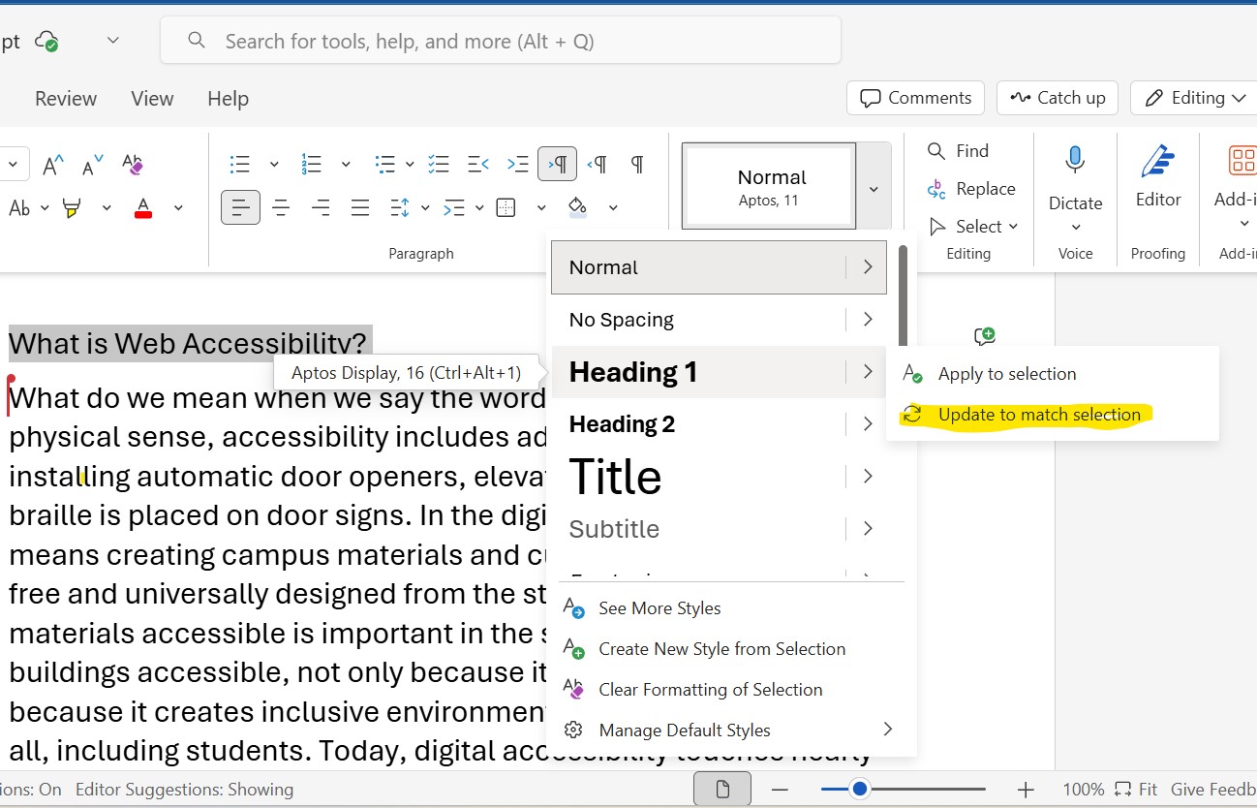The width and height of the screenshot is (1257, 808).
Task: Expand the Title style submenu arrow
Action: [x=868, y=477]
